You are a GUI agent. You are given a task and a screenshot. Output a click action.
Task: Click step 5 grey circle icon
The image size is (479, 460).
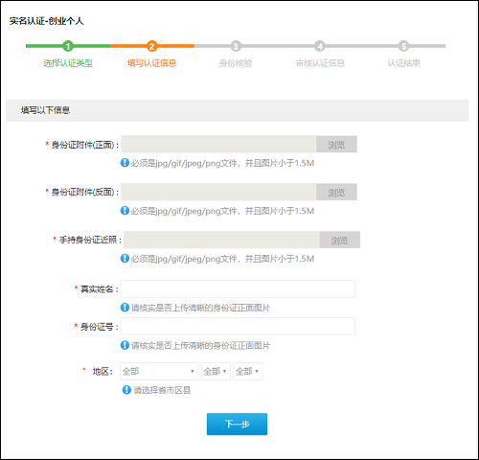[x=403, y=46]
